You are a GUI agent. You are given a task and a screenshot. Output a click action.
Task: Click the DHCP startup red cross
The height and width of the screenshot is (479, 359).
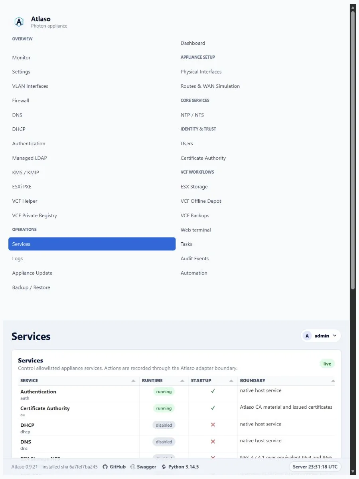coord(213,425)
